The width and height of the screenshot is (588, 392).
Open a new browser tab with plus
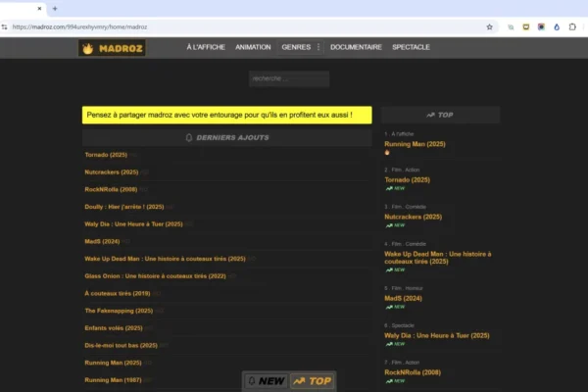[x=55, y=8]
